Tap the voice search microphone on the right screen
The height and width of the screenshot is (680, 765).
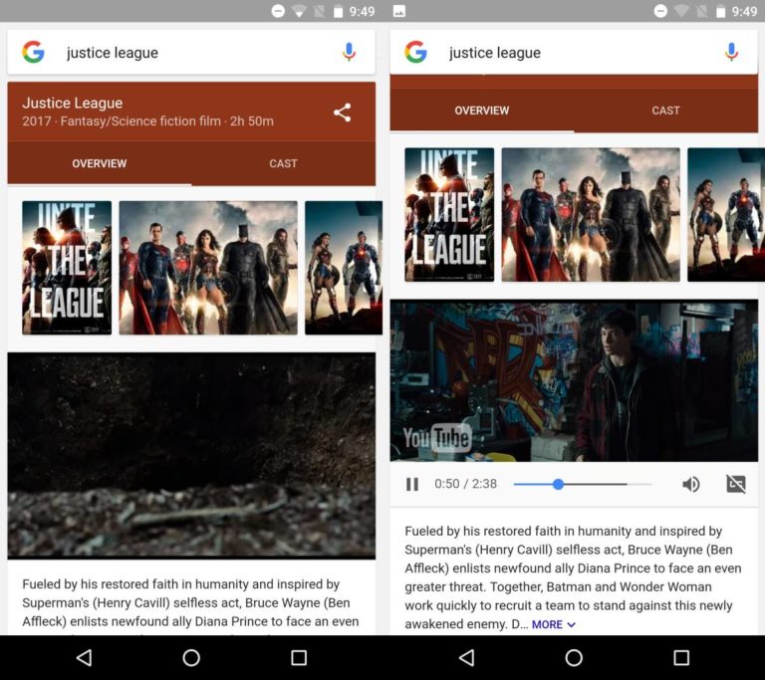pos(731,52)
